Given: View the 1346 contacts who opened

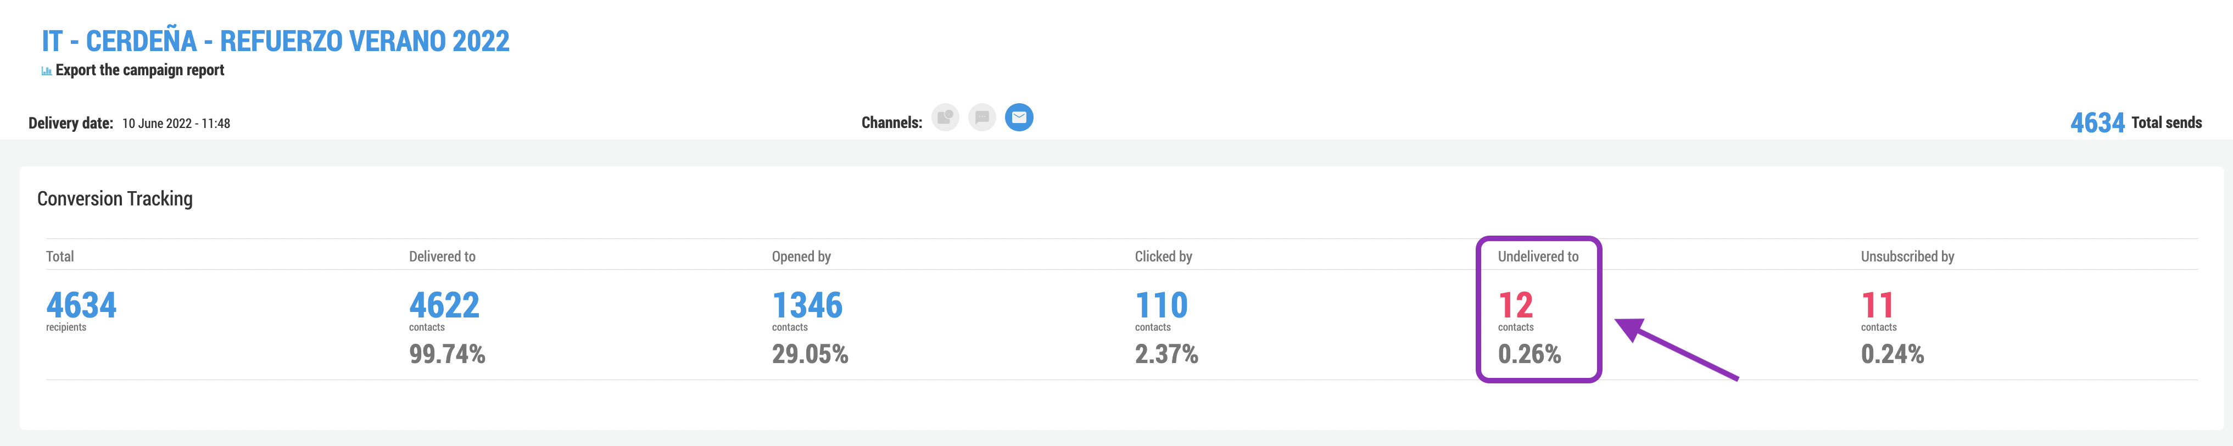Looking at the screenshot, I should pos(807,305).
